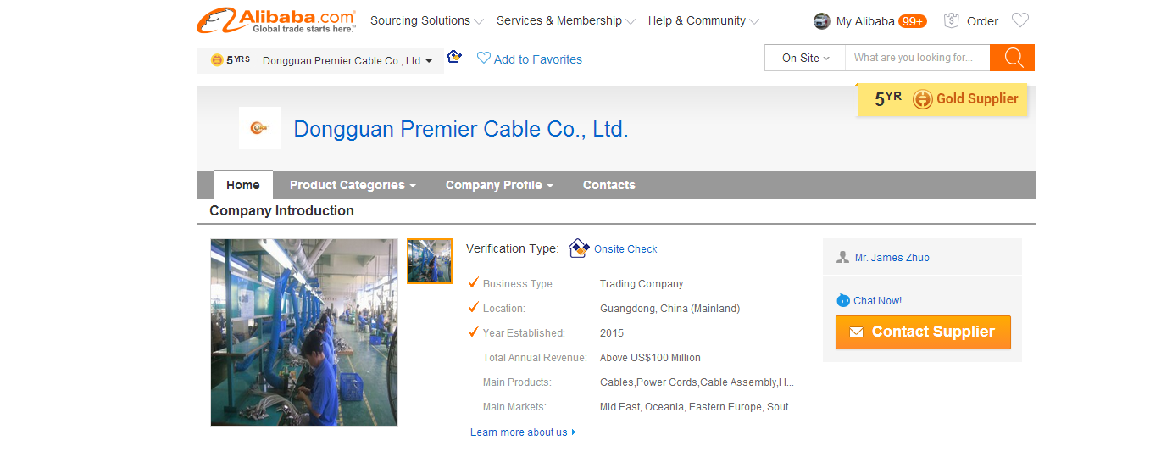This screenshot has height=463, width=1150.
Task: Open the On Site search scope dropdown
Action: (806, 58)
